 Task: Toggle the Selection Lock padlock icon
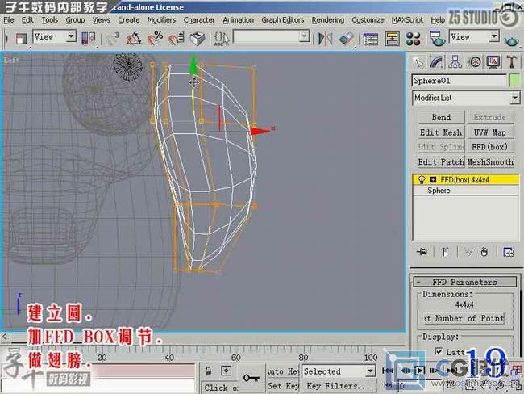pyautogui.click(x=208, y=371)
